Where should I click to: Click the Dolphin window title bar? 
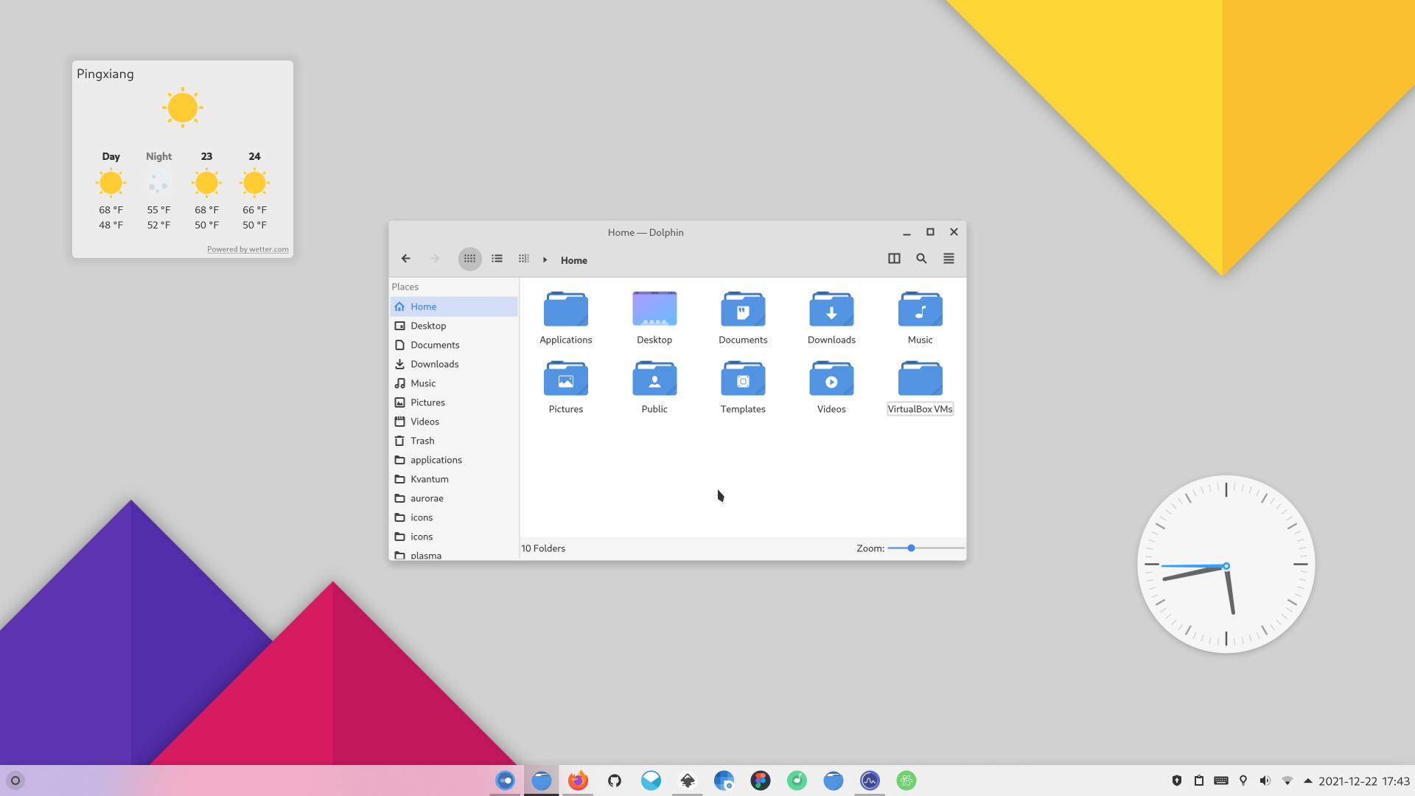click(x=646, y=232)
